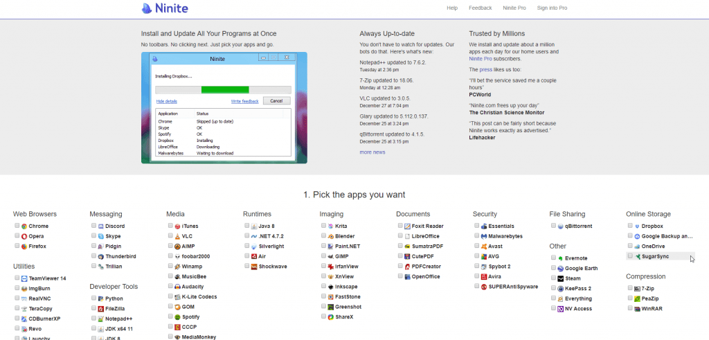Click the Malwarebytes icon under Security
This screenshot has width=709, height=340.
coord(484,236)
